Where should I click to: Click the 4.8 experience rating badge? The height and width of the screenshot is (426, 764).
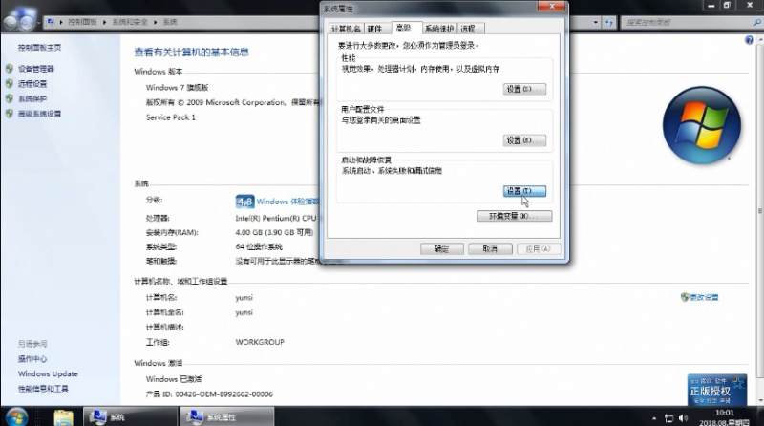click(x=245, y=202)
